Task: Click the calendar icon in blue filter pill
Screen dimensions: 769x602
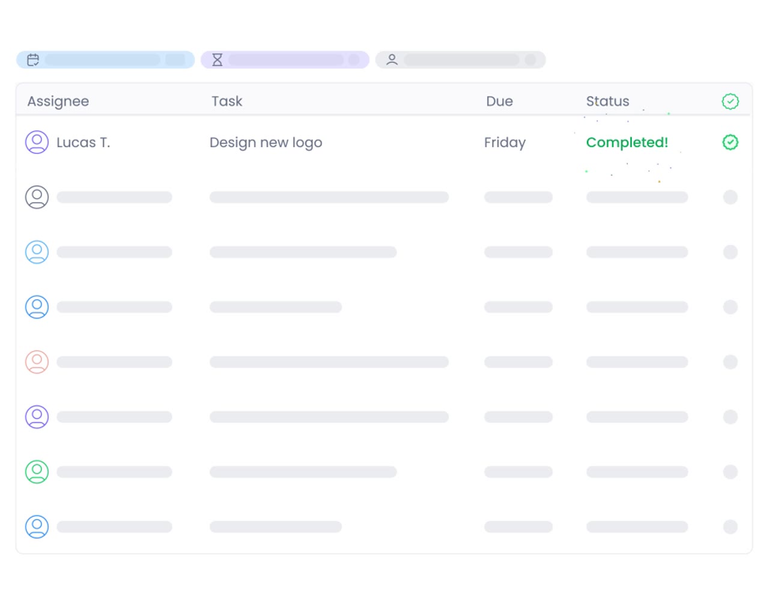Action: 33,59
